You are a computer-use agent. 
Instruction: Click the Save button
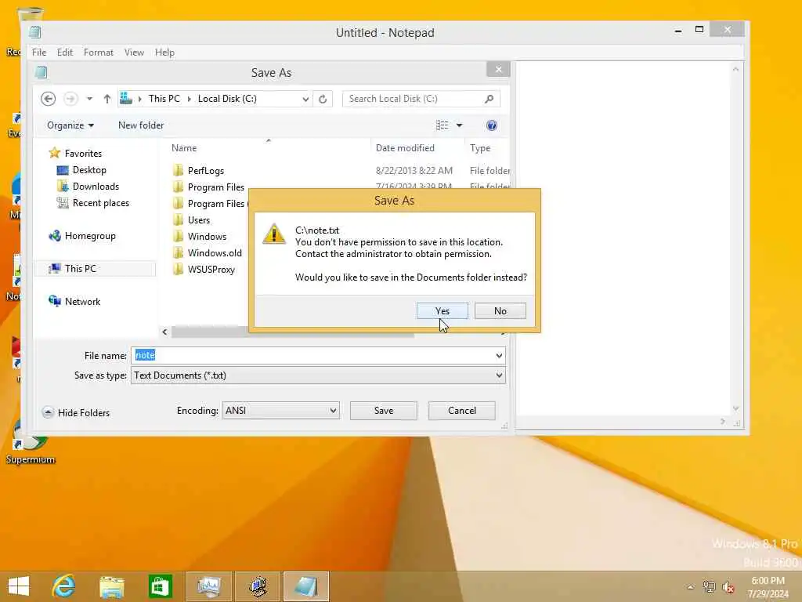pos(383,411)
